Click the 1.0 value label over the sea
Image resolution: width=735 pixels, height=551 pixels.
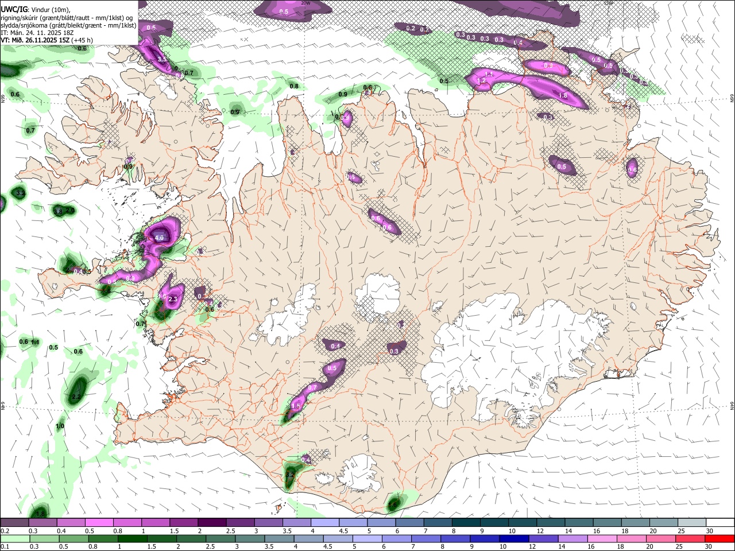(60, 426)
